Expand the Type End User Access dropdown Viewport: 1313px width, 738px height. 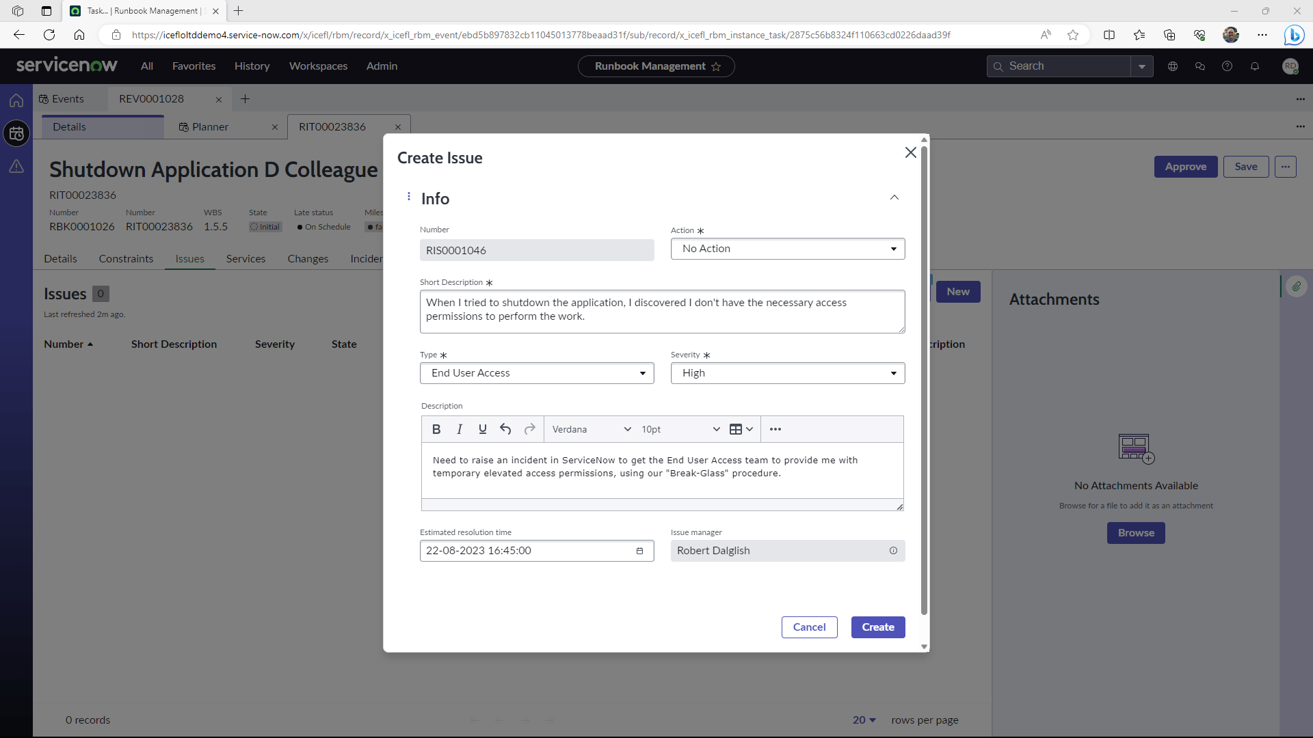click(643, 373)
